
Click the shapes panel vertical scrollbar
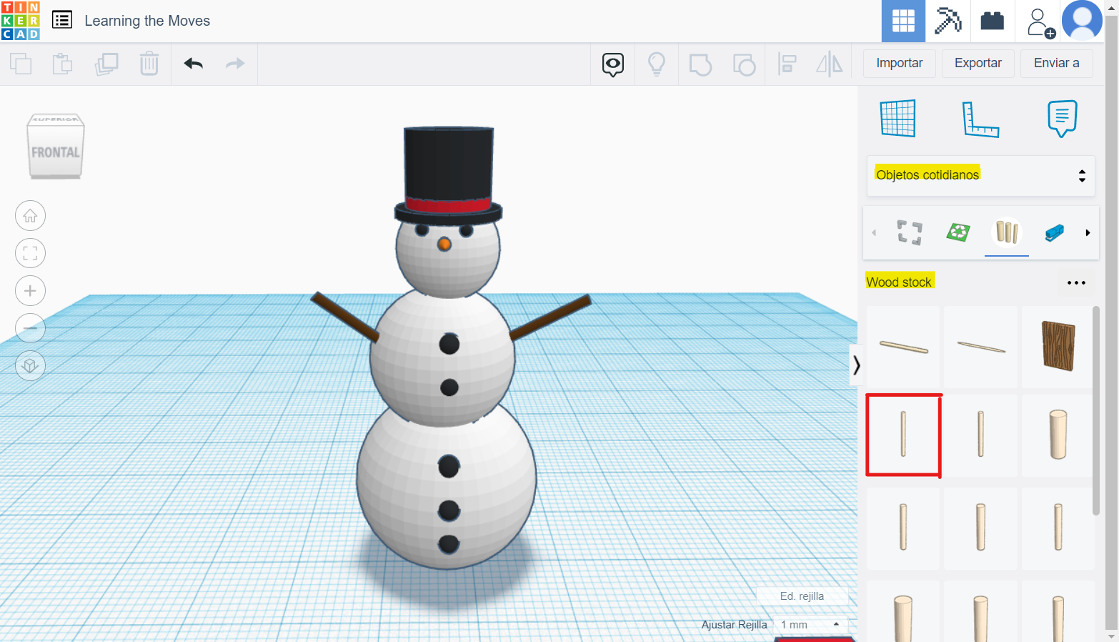pyautogui.click(x=1096, y=410)
